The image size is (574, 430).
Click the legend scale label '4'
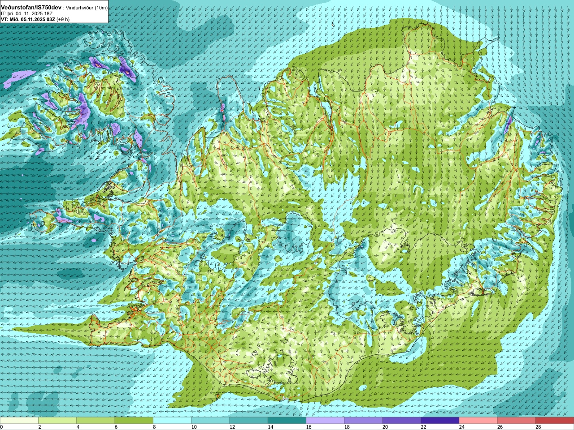click(78, 427)
